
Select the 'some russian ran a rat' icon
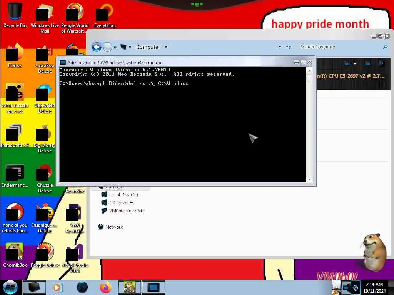pyautogui.click(x=15, y=98)
